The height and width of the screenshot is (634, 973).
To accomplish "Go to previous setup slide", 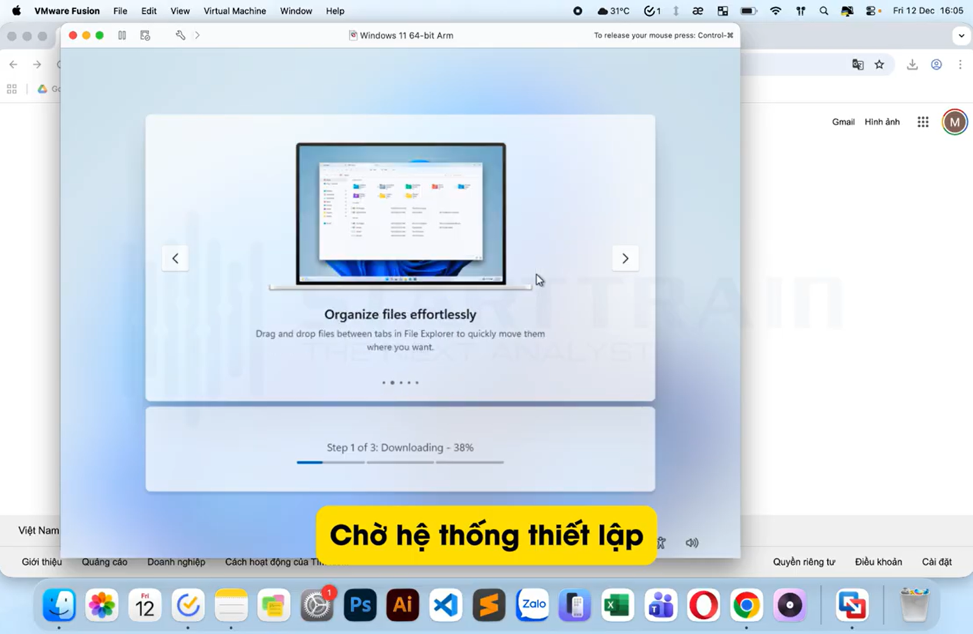I will [175, 258].
